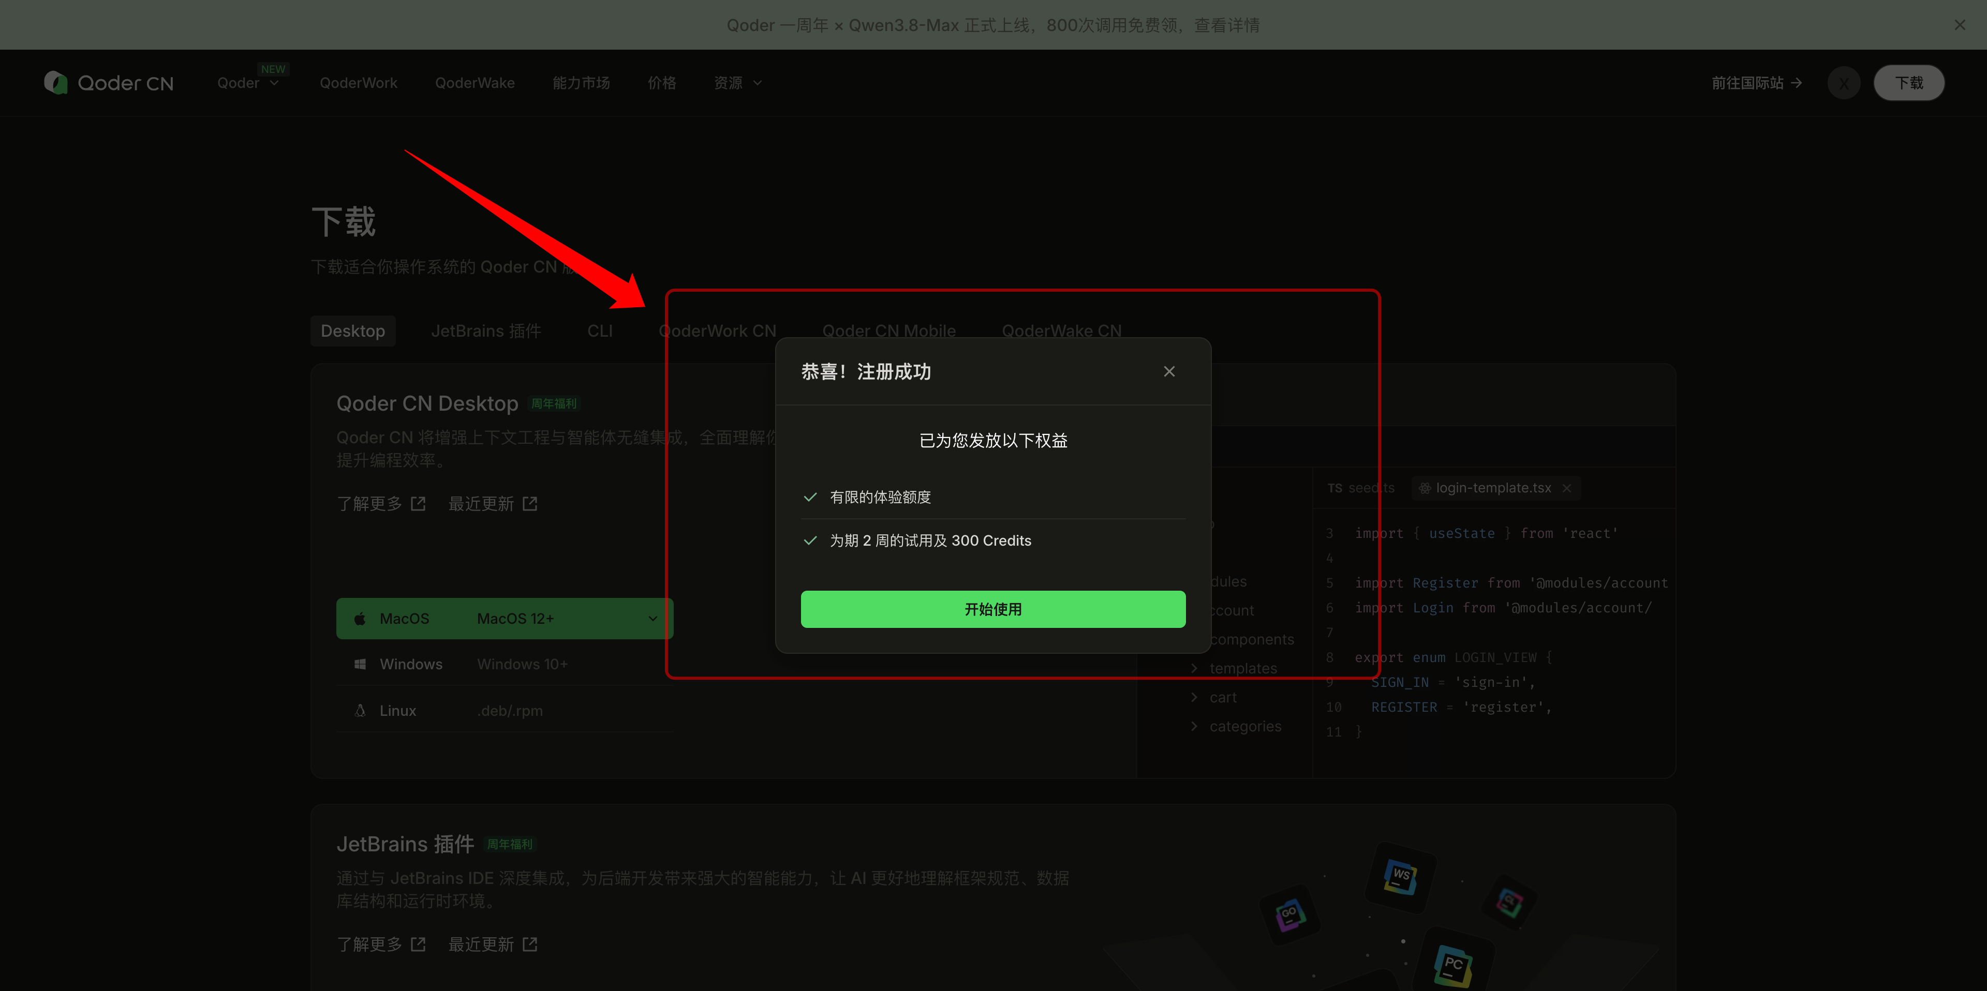Click external-link icon beside JetBrains 了解更多
1987x991 pixels.
click(x=418, y=944)
